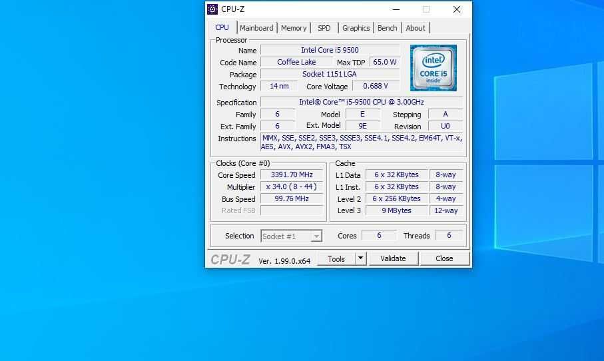This screenshot has height=361, width=604.
Task: Click the Ext. Family value field
Action: (277, 126)
